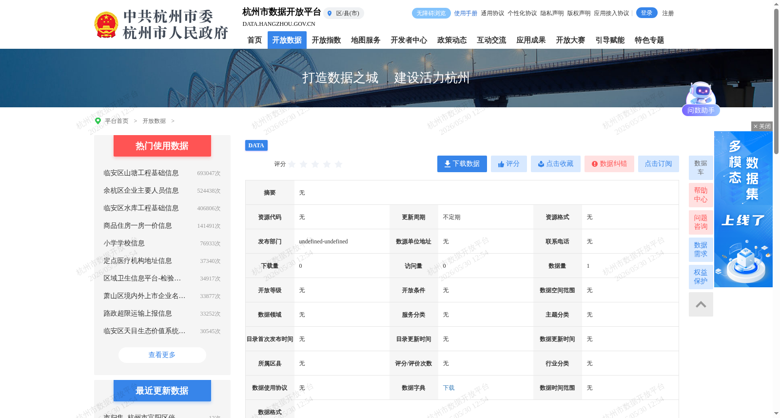The width and height of the screenshot is (780, 418).
Task: Rate two stars in 评分
Action: pyautogui.click(x=304, y=164)
